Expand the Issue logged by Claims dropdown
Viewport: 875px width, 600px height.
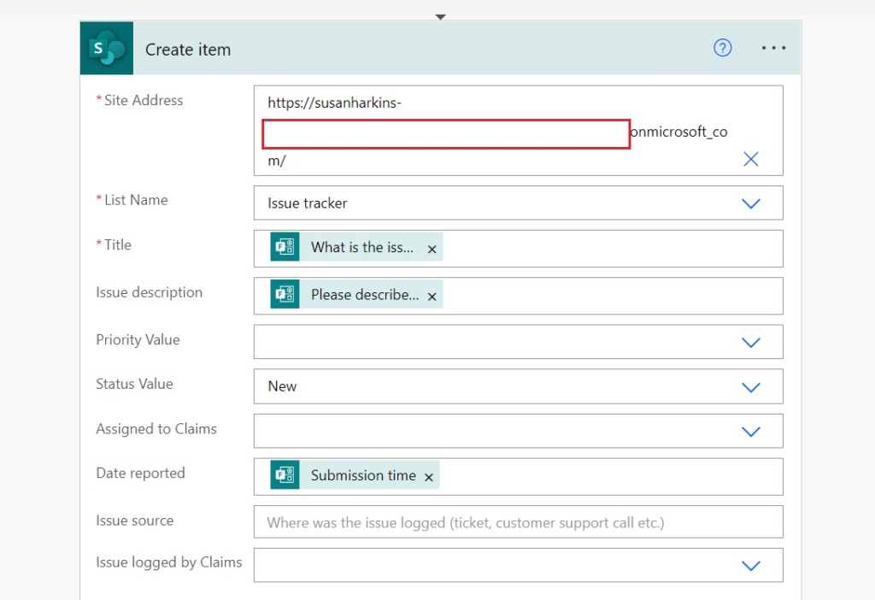(x=750, y=565)
